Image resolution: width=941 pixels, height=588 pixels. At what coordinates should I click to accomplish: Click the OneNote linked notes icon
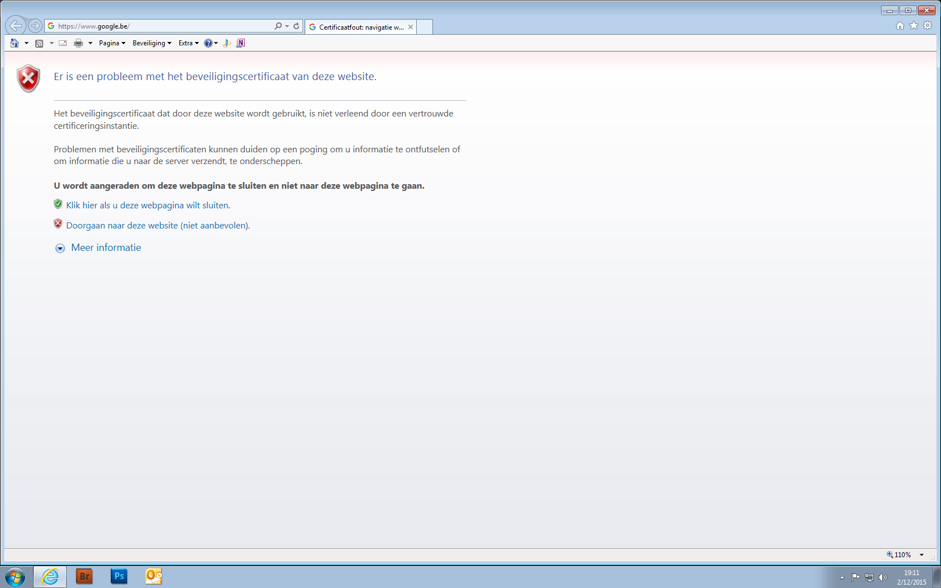241,43
